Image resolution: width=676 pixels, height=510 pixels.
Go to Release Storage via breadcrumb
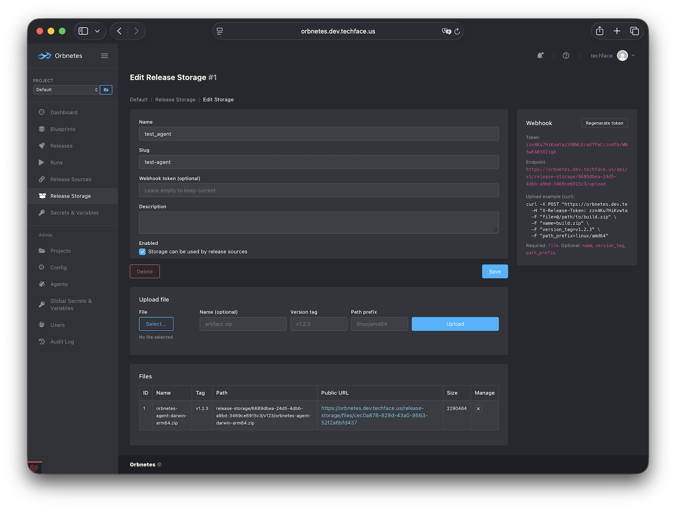[175, 99]
